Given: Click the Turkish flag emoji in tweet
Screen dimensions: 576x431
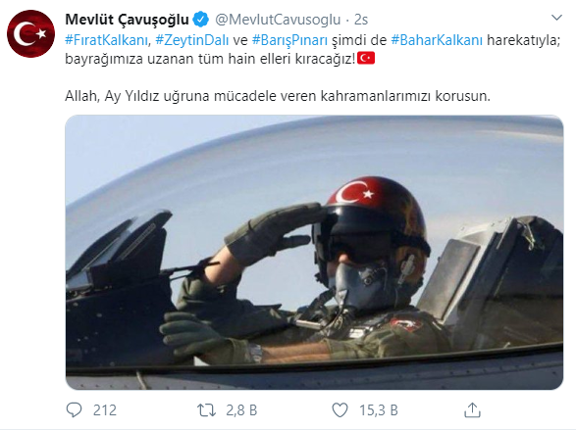Looking at the screenshot, I should [x=366, y=59].
